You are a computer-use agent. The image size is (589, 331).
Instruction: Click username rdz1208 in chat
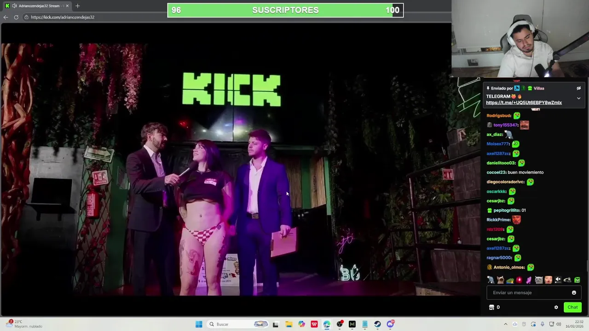[x=495, y=229]
